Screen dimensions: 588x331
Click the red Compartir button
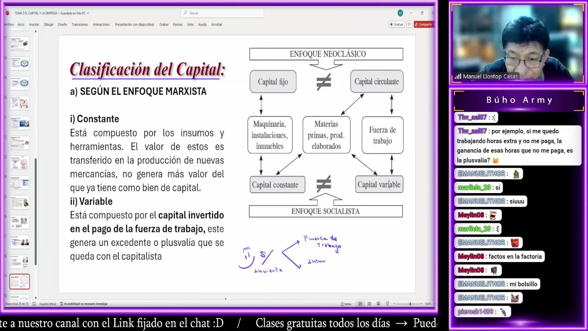424,24
